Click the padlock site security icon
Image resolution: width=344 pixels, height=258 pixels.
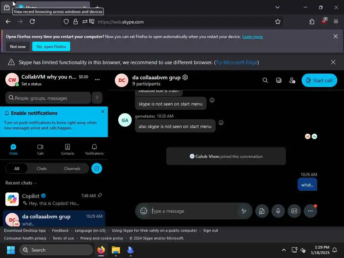tap(76, 22)
